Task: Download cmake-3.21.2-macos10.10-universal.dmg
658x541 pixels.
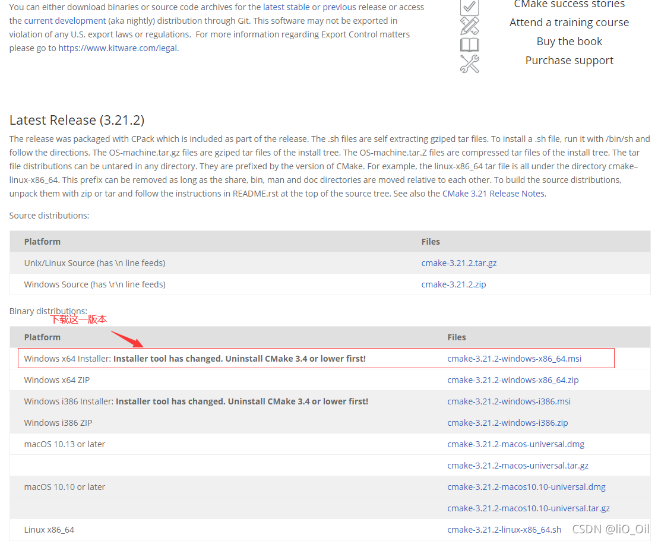Action: 526,488
